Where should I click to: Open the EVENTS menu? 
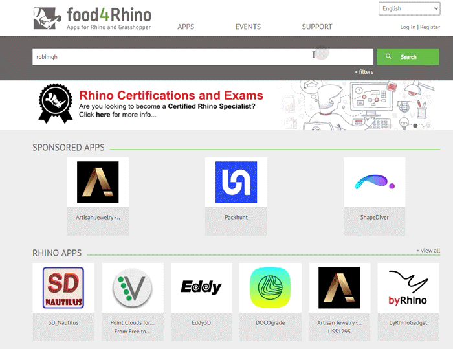[248, 27]
